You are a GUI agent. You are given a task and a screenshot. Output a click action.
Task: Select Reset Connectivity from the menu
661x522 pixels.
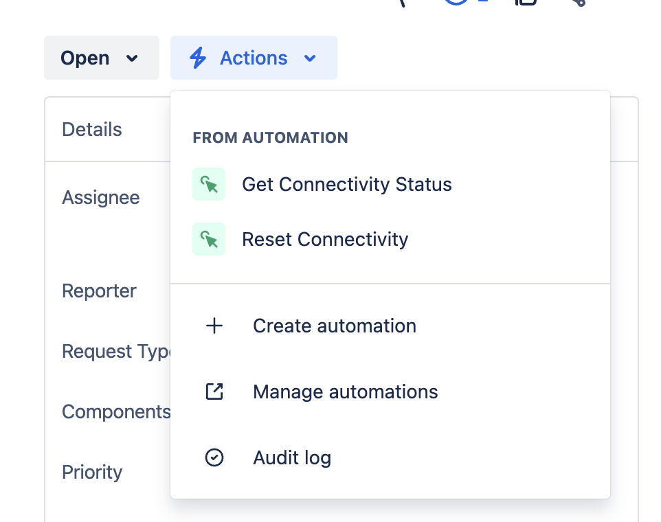point(324,239)
